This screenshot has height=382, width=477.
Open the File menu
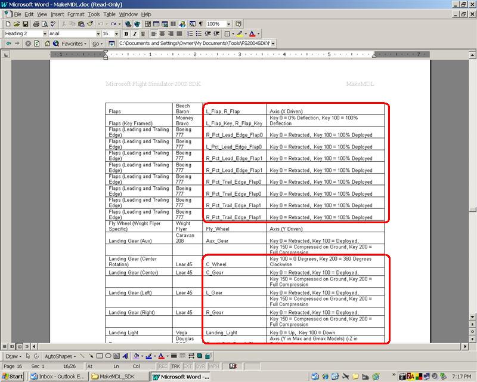pyautogui.click(x=17, y=14)
